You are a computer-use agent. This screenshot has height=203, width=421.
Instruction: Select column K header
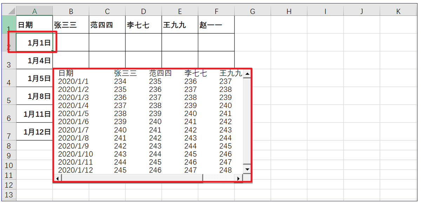click(x=398, y=11)
